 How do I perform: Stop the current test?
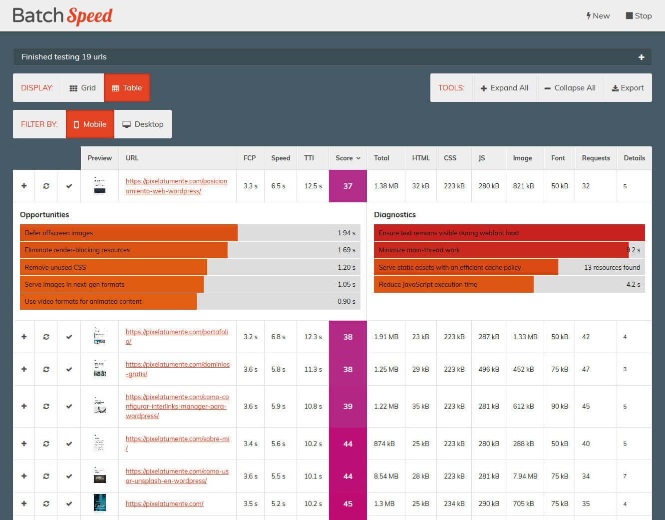639,16
